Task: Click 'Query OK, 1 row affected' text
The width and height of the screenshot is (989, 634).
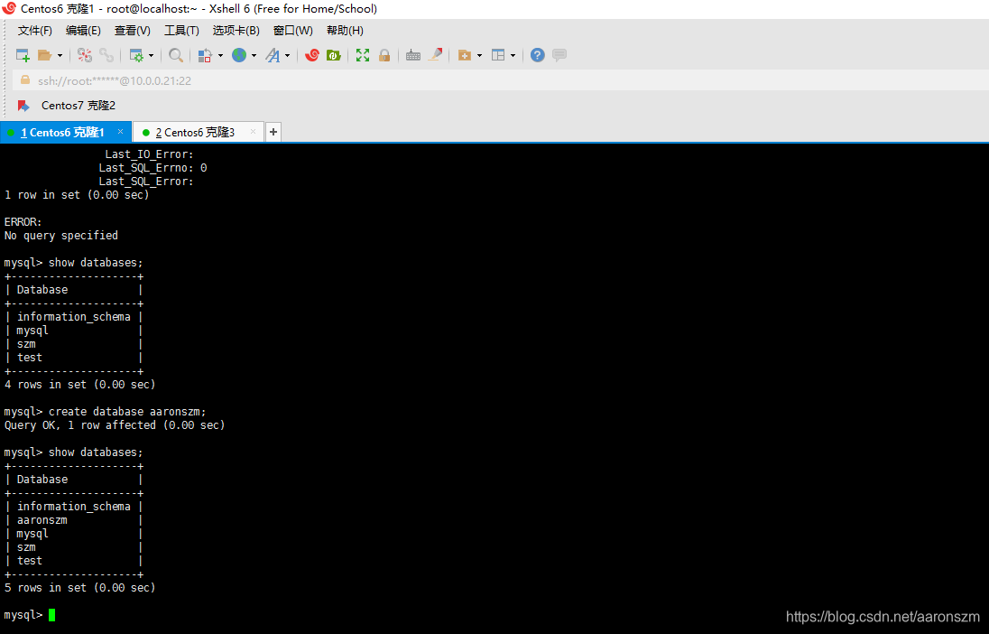Action: (x=80, y=425)
